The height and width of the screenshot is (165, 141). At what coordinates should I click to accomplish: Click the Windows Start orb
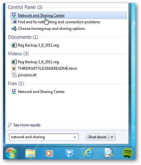coord(11,153)
